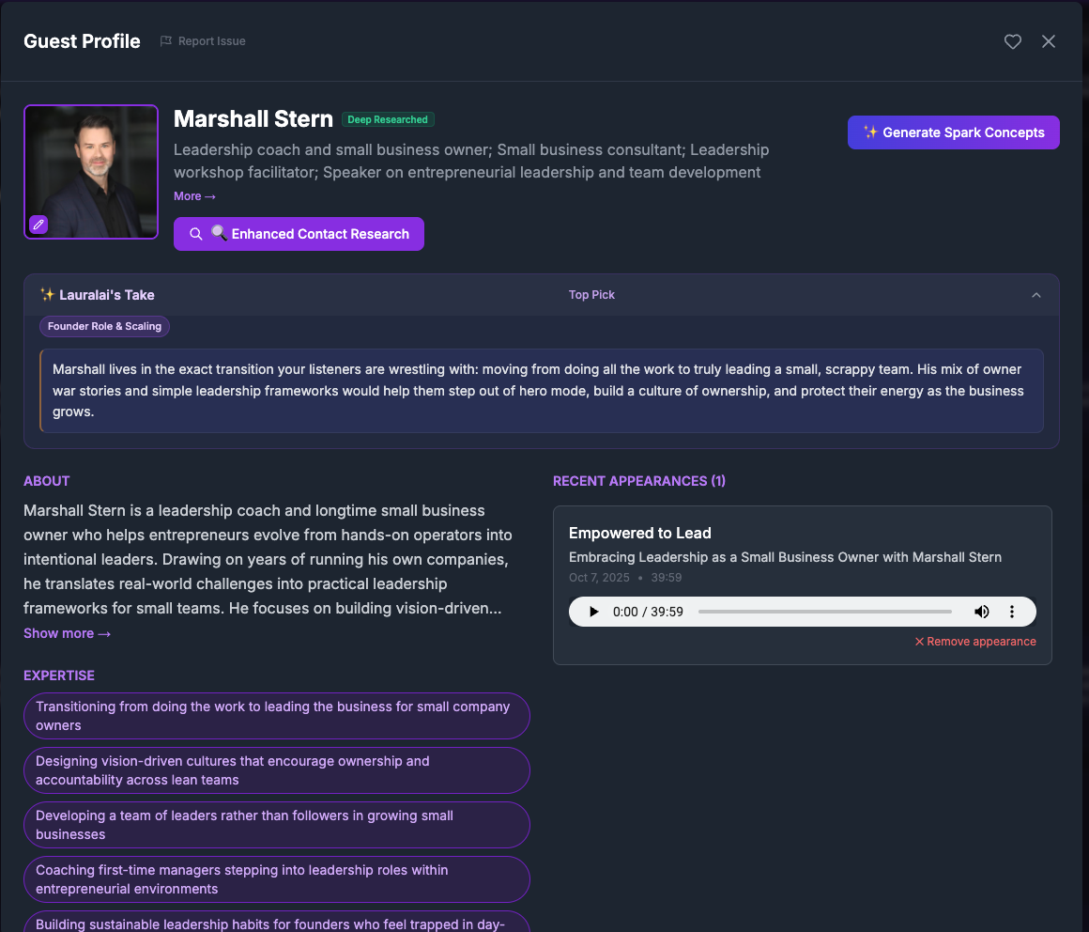The height and width of the screenshot is (932, 1089).
Task: Mute the podcast audio with the speaker icon
Action: coord(982,612)
